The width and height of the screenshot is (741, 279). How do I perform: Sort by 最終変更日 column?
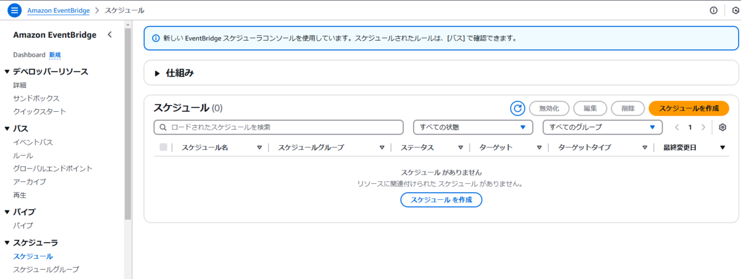point(722,148)
